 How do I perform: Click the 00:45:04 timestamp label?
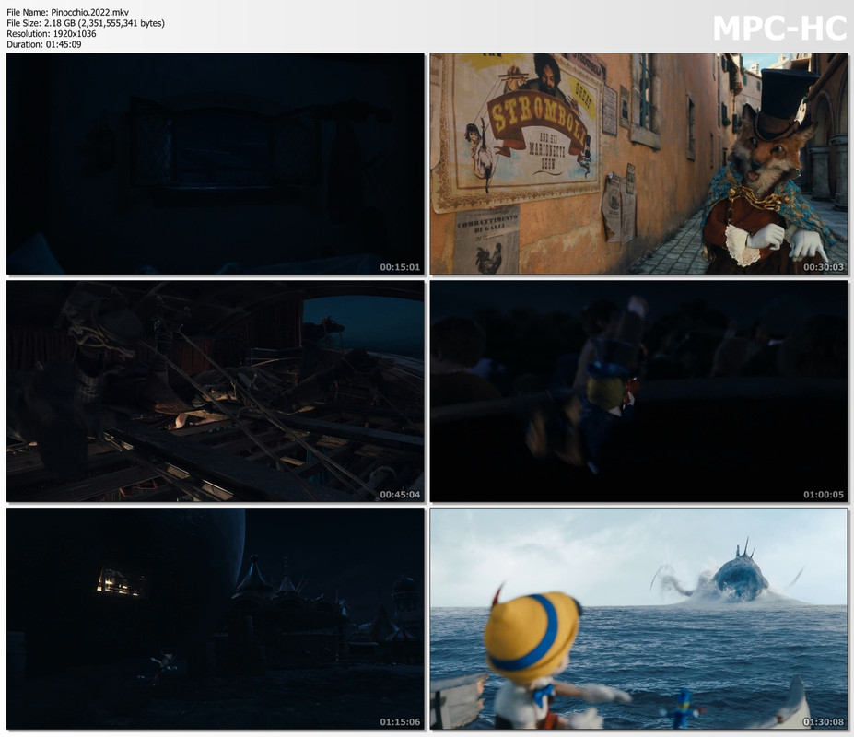(401, 495)
